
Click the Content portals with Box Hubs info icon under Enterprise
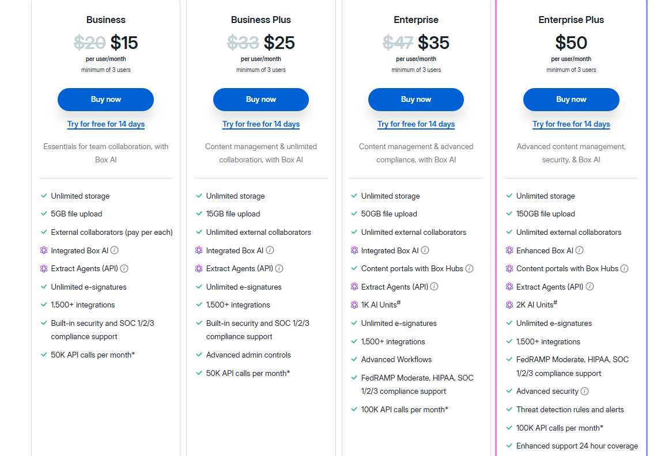pos(470,268)
